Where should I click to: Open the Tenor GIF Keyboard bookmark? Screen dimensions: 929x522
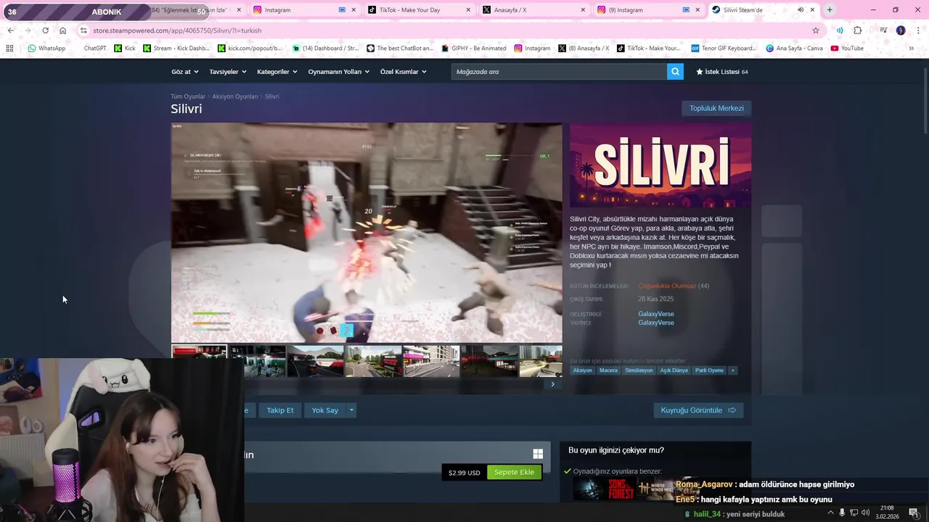723,49
